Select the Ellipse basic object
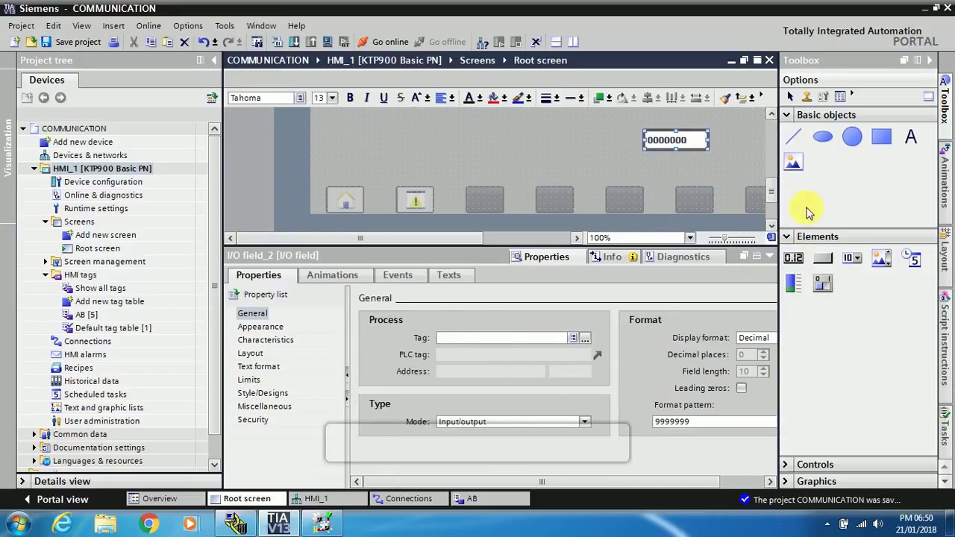Screen dimensions: 955x537 (x=822, y=136)
